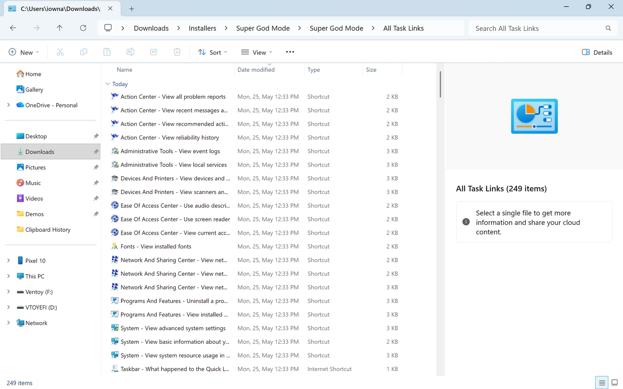
Task: Click icon for Administrative Tools - View event logs
Action: tap(115, 151)
